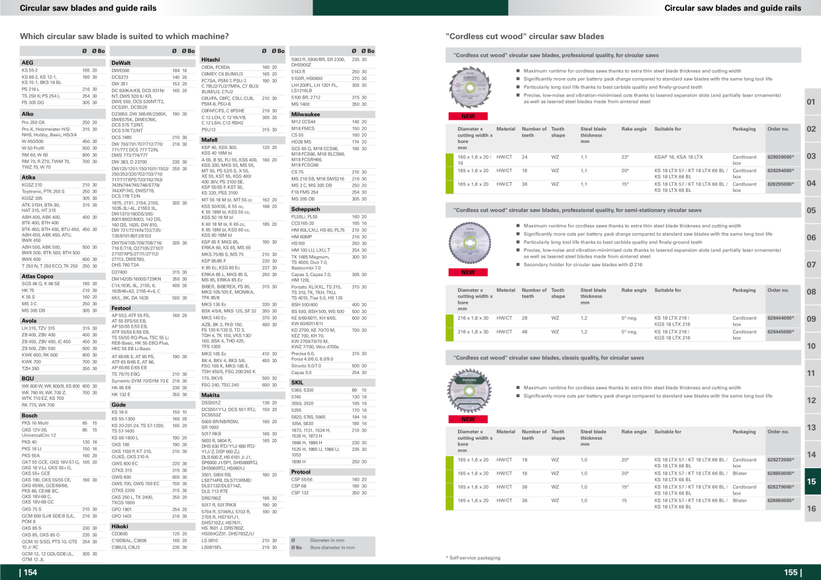The image size is (821, 580).
Task: Click the classic quality saw blade image
Action: [469, 390]
